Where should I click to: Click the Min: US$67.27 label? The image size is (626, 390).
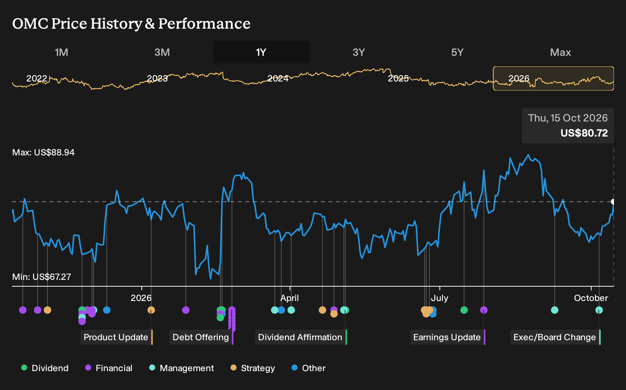click(x=41, y=277)
